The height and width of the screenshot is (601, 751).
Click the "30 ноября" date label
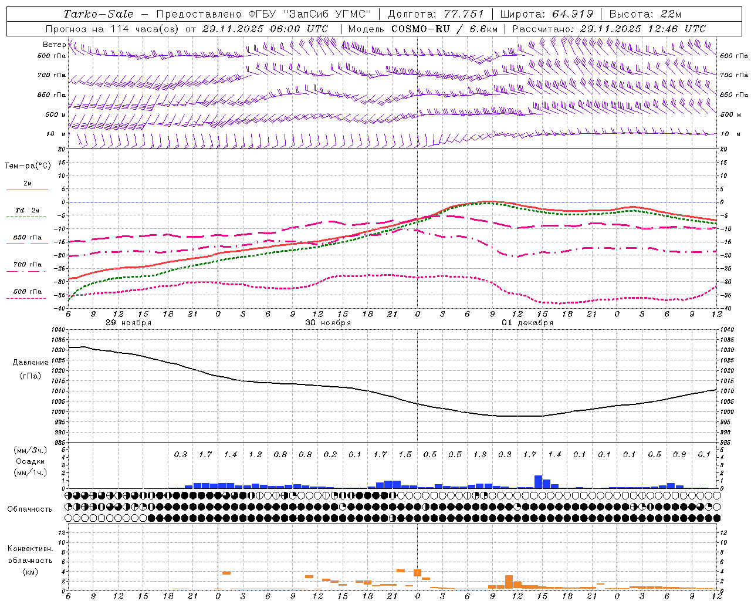(x=328, y=323)
